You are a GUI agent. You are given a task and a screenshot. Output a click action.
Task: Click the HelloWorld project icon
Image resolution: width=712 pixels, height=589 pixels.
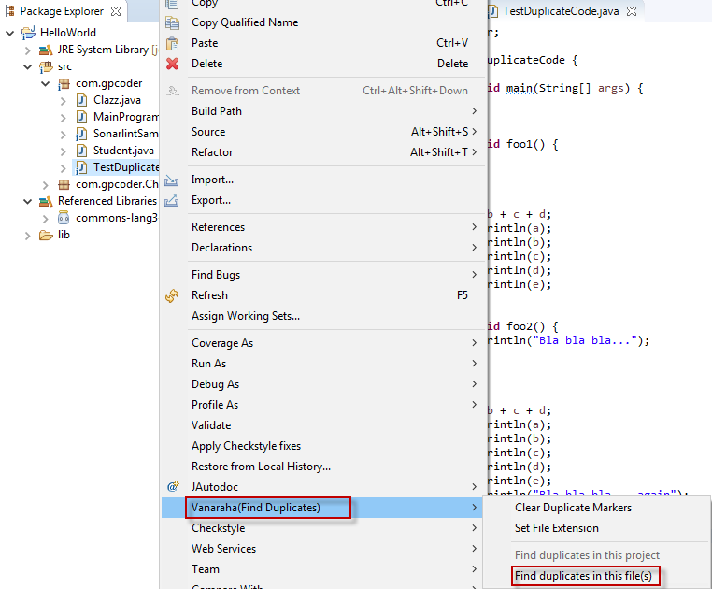click(x=28, y=33)
